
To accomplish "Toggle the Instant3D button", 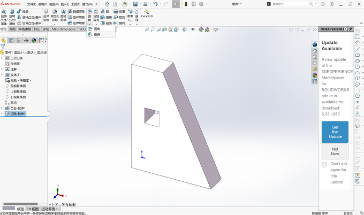I will coord(147,13).
